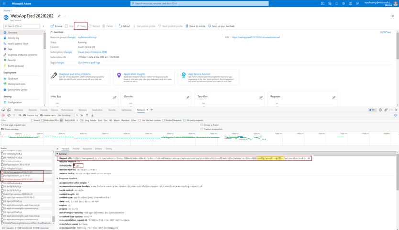Image resolution: width=399 pixels, height=230 pixels.
Task: Switch to the Console tab in DevTools
Action: click(44, 110)
